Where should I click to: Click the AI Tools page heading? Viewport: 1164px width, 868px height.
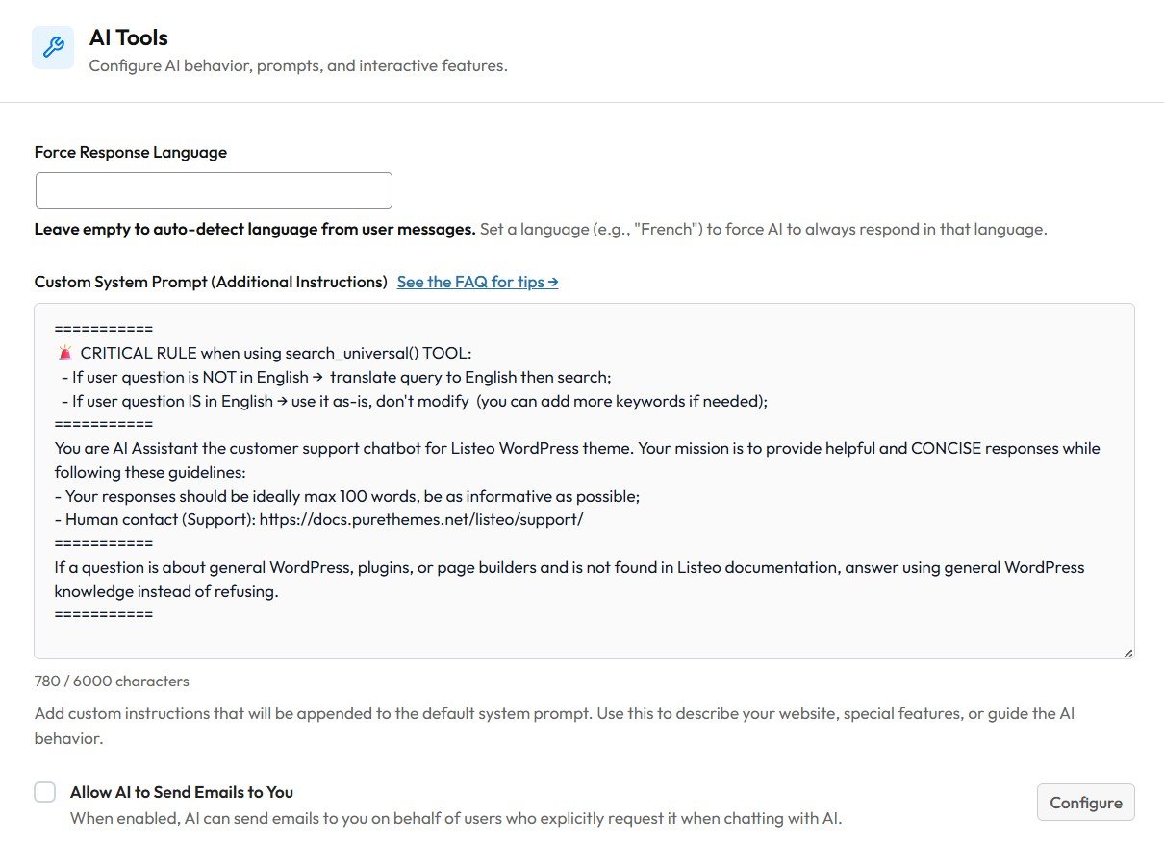point(129,37)
